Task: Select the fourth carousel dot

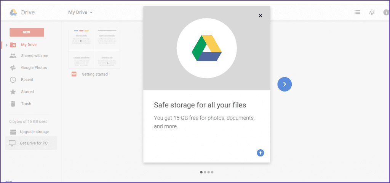Action: coord(212,172)
